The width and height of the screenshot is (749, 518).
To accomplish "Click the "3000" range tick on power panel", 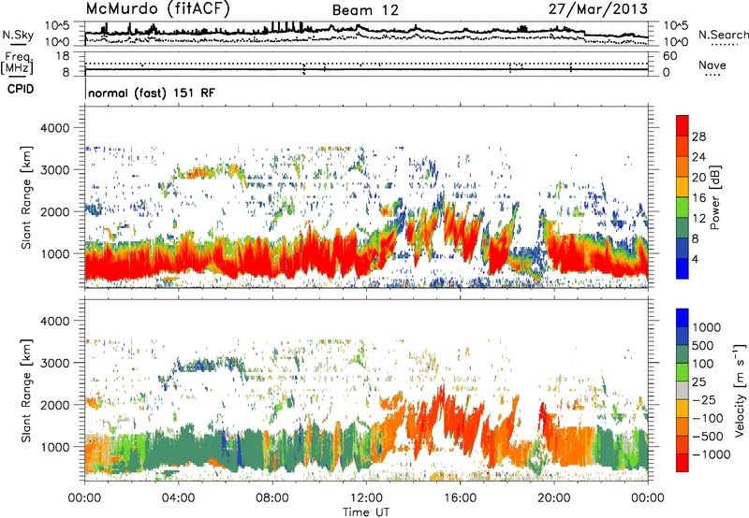I will click(x=55, y=170).
